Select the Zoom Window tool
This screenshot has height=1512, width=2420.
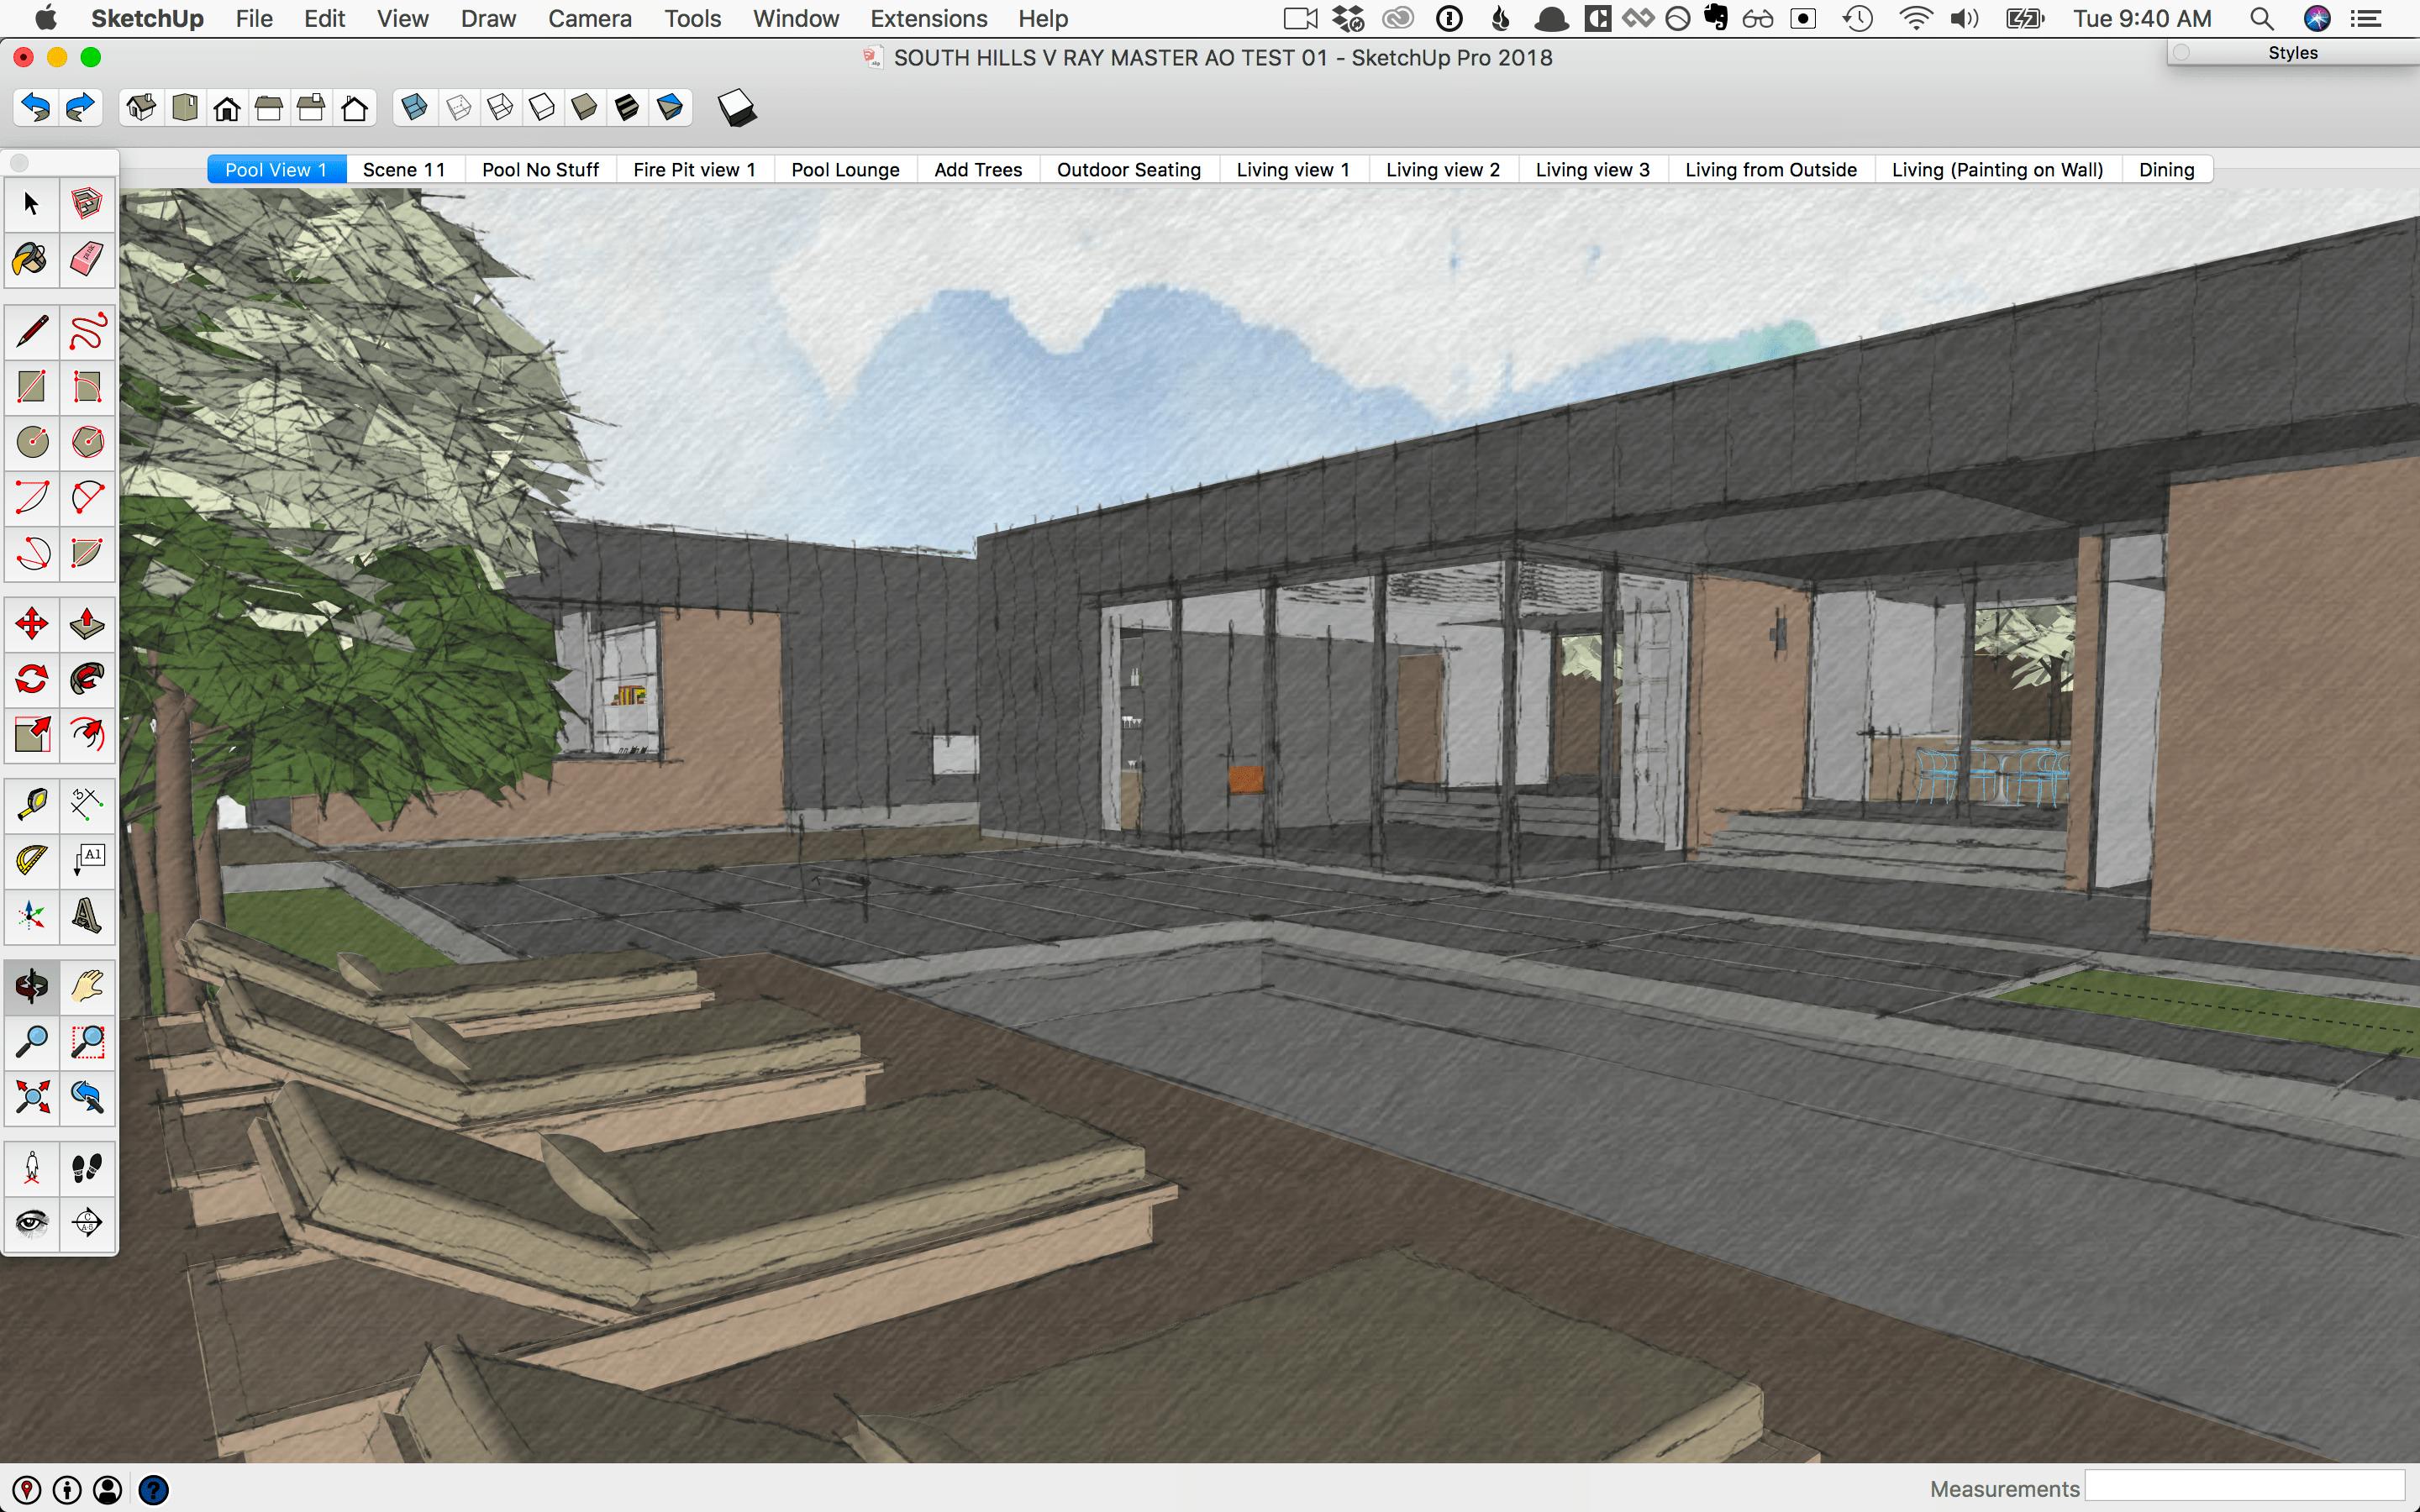[x=88, y=1042]
